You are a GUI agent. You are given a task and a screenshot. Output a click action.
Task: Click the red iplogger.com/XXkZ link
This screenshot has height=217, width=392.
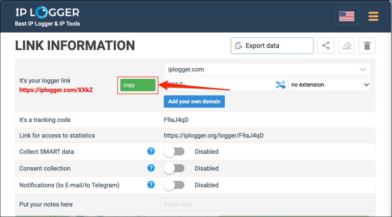pyautogui.click(x=56, y=90)
